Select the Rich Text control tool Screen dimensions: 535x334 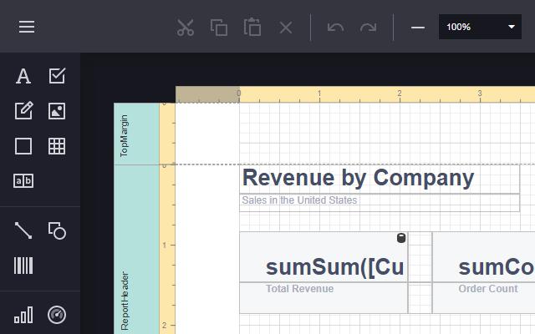coord(23,110)
